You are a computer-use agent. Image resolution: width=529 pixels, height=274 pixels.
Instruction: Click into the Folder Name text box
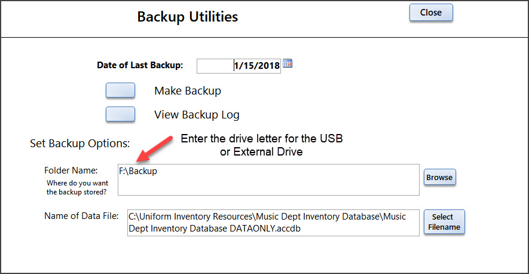[x=268, y=179]
